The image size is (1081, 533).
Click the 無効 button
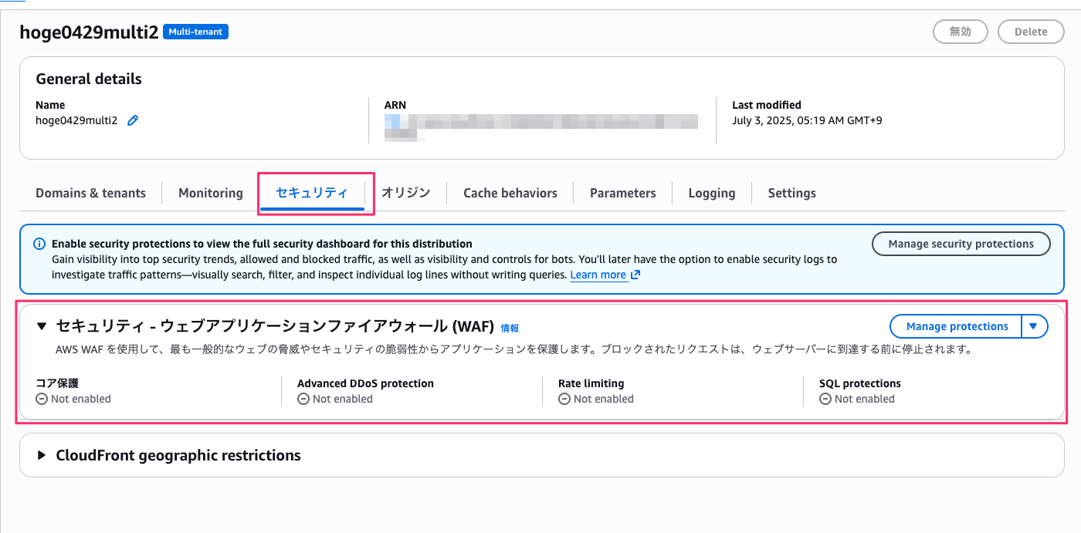pos(960,32)
